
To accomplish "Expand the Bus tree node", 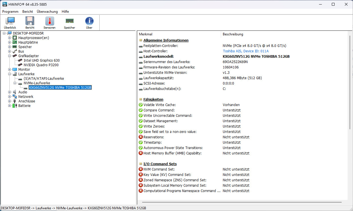I will (10, 51).
